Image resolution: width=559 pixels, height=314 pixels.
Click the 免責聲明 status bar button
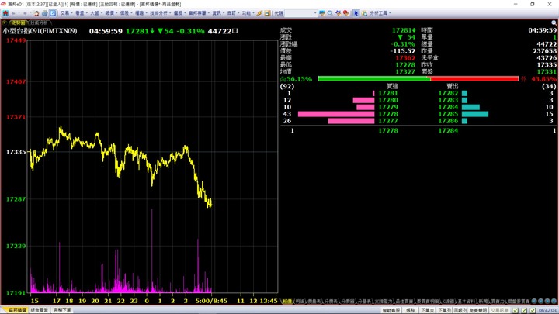478,310
